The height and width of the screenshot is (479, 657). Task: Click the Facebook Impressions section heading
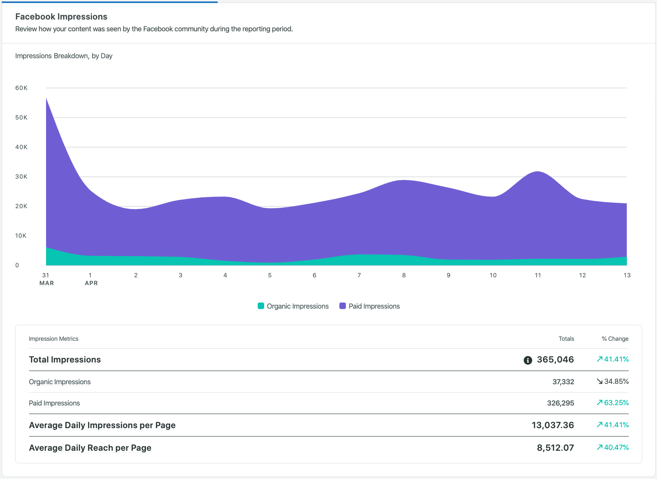tap(61, 17)
